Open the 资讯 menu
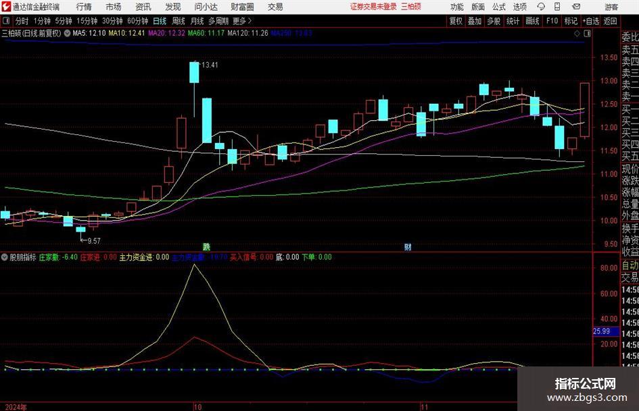Viewport: 639px width, 411px height. (143, 7)
